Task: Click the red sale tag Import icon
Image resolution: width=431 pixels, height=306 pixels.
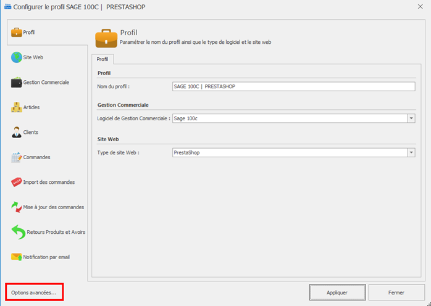Action: pos(17,182)
